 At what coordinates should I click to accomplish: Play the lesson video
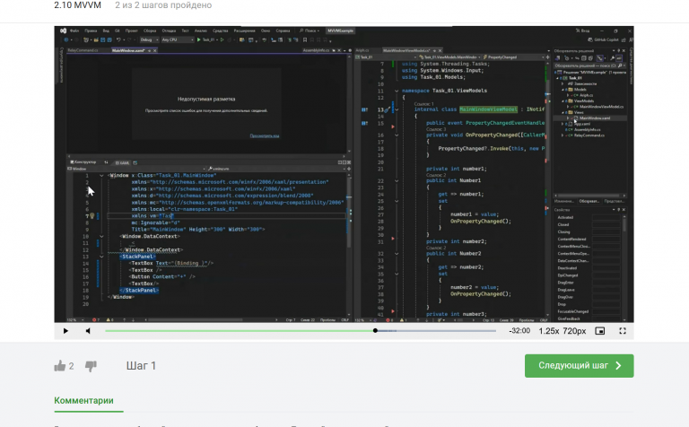click(x=65, y=331)
